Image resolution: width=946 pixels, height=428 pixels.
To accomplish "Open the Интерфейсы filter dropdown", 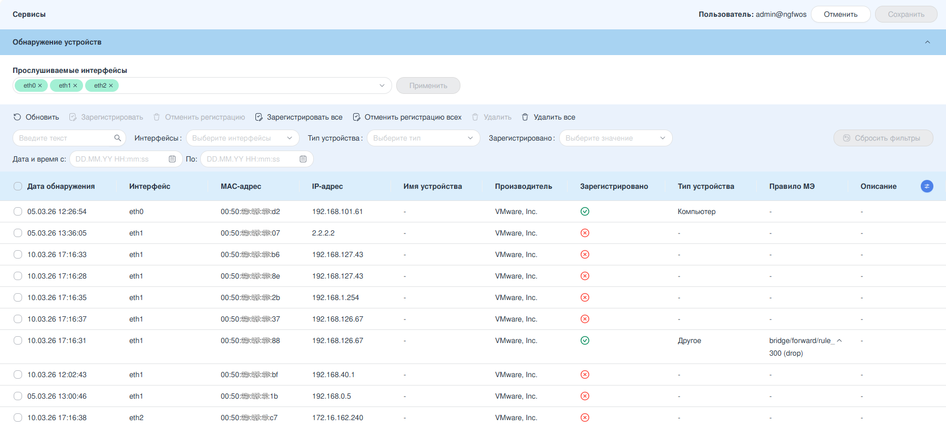I will coord(243,138).
